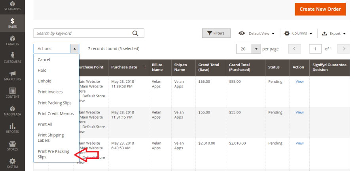Choose Print Invoices action

[56, 92]
